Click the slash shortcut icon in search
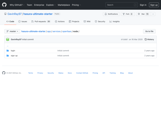161x136 pixels. 135,5
